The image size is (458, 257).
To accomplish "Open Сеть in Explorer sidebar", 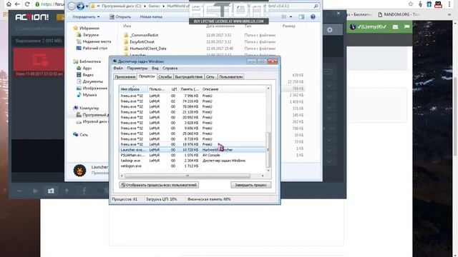I will click(81, 135).
